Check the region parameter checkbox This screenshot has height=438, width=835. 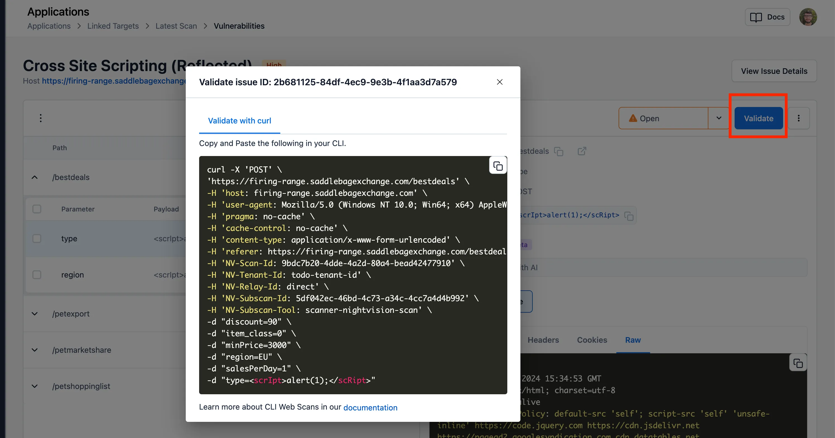[x=37, y=275]
